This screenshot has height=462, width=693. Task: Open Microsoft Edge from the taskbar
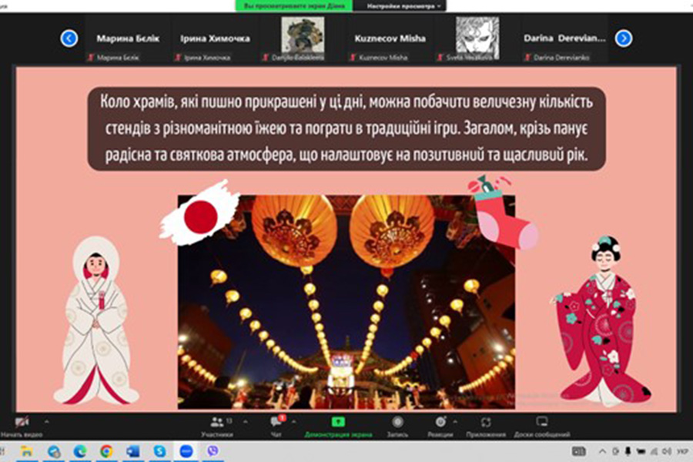pos(80,451)
